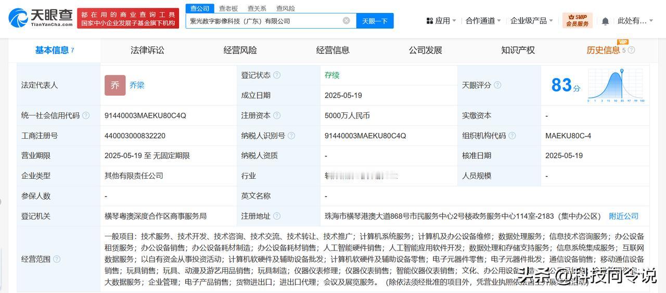666x293 pixels.
Task: Open legal representative 乔梁 link
Action: point(137,85)
